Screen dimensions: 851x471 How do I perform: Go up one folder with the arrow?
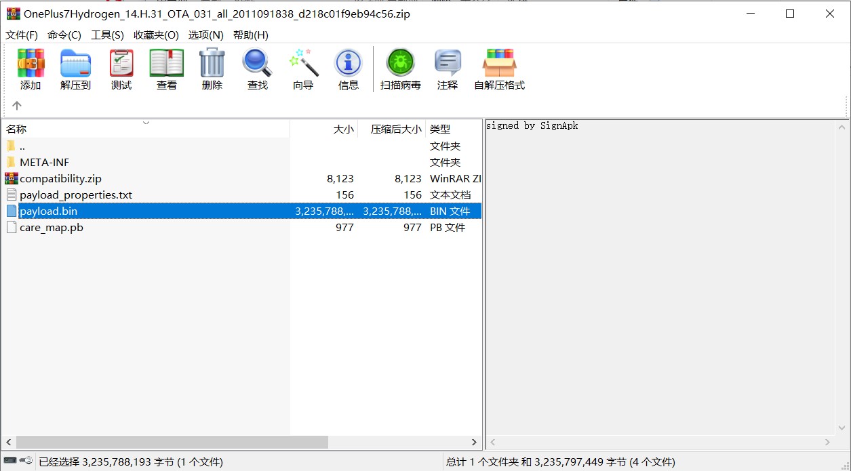[x=17, y=106]
